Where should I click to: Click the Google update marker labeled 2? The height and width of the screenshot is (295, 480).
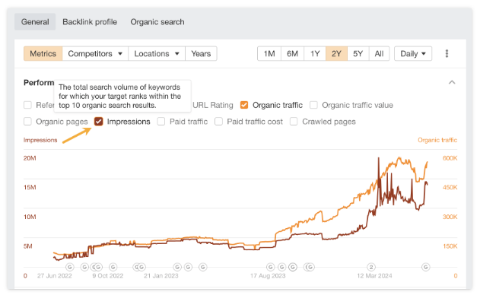coord(371,267)
